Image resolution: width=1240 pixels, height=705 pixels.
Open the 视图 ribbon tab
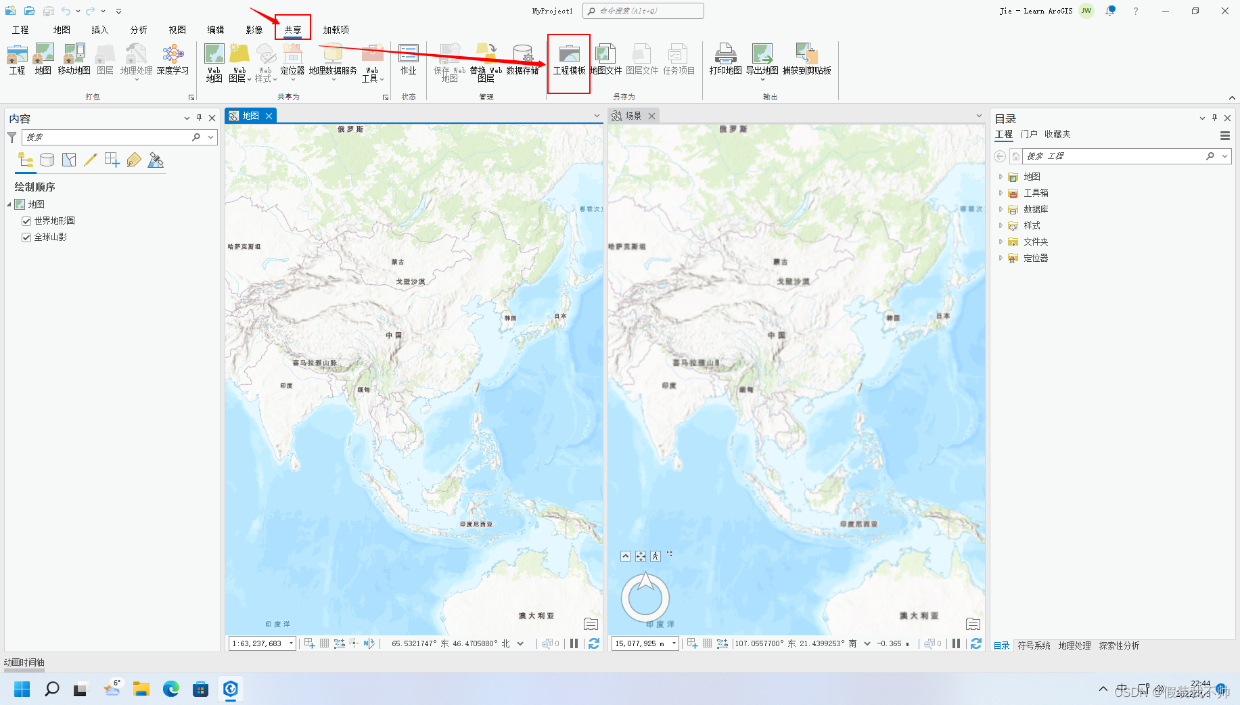point(177,29)
